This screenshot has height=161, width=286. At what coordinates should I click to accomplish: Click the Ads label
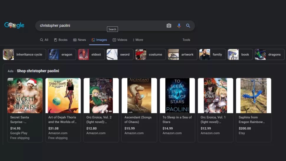point(11,71)
